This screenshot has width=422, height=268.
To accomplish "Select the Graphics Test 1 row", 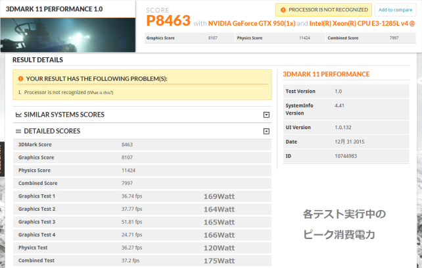I will pyautogui.click(x=142, y=196).
